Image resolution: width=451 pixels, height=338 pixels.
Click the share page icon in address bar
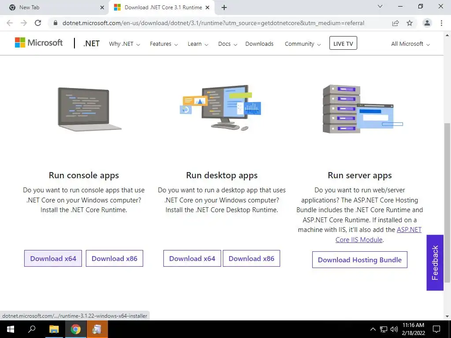396,23
